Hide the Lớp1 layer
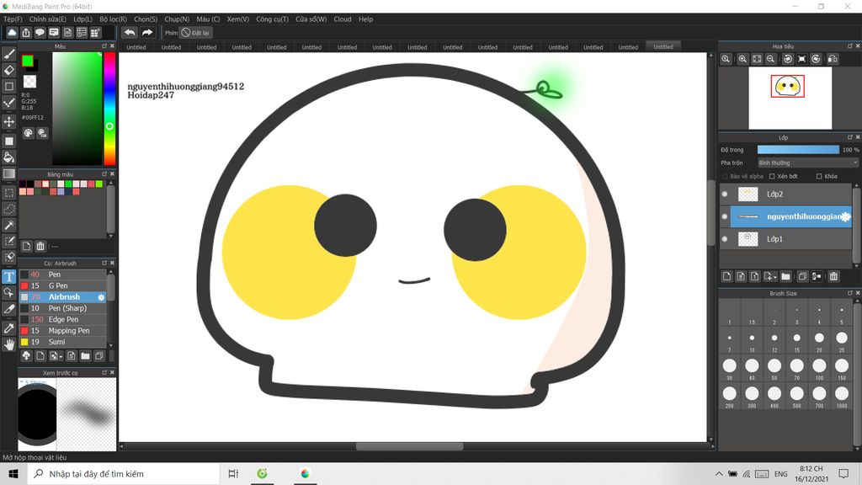 click(x=725, y=239)
